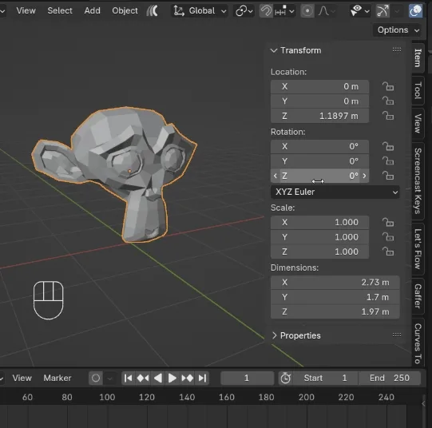Click the Scale X value field

(319, 222)
